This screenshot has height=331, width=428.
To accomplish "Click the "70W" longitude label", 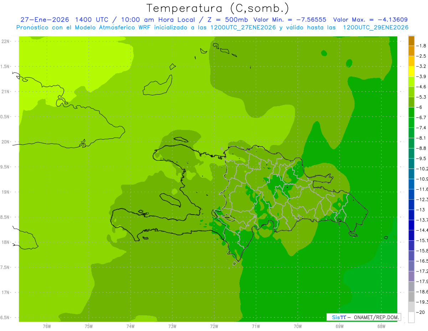I will pyautogui.click(x=297, y=326).
